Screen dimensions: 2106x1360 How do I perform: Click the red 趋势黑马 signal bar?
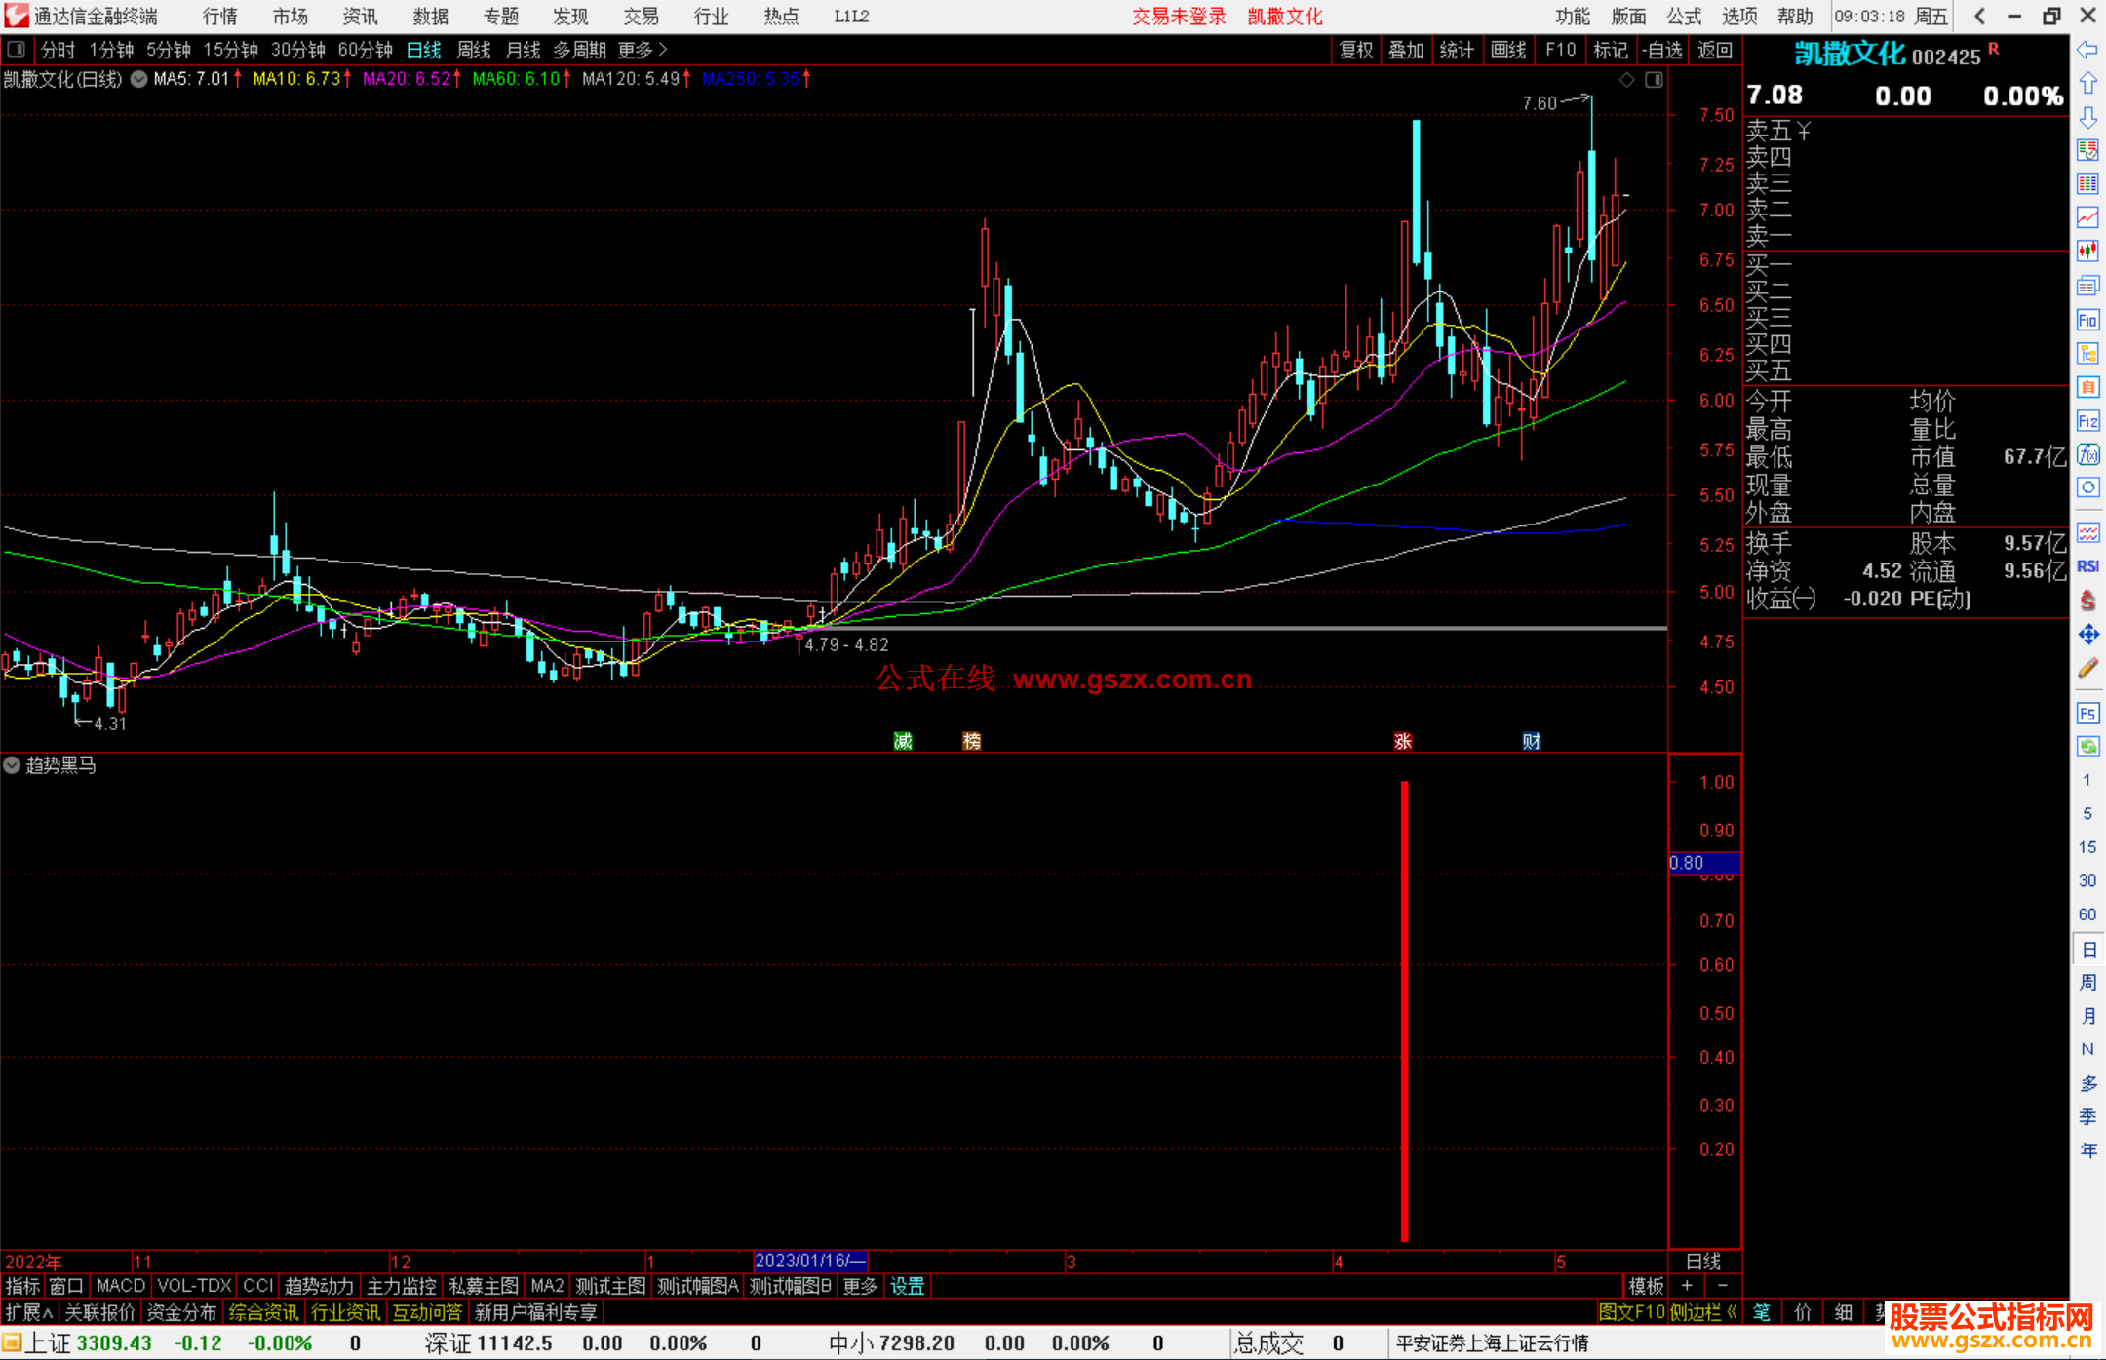click(x=1404, y=1009)
